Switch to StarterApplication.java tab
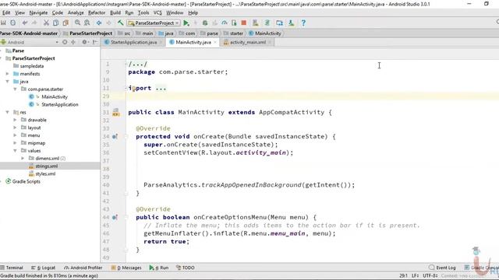Image resolution: width=499 pixels, height=280 pixels. click(x=133, y=42)
